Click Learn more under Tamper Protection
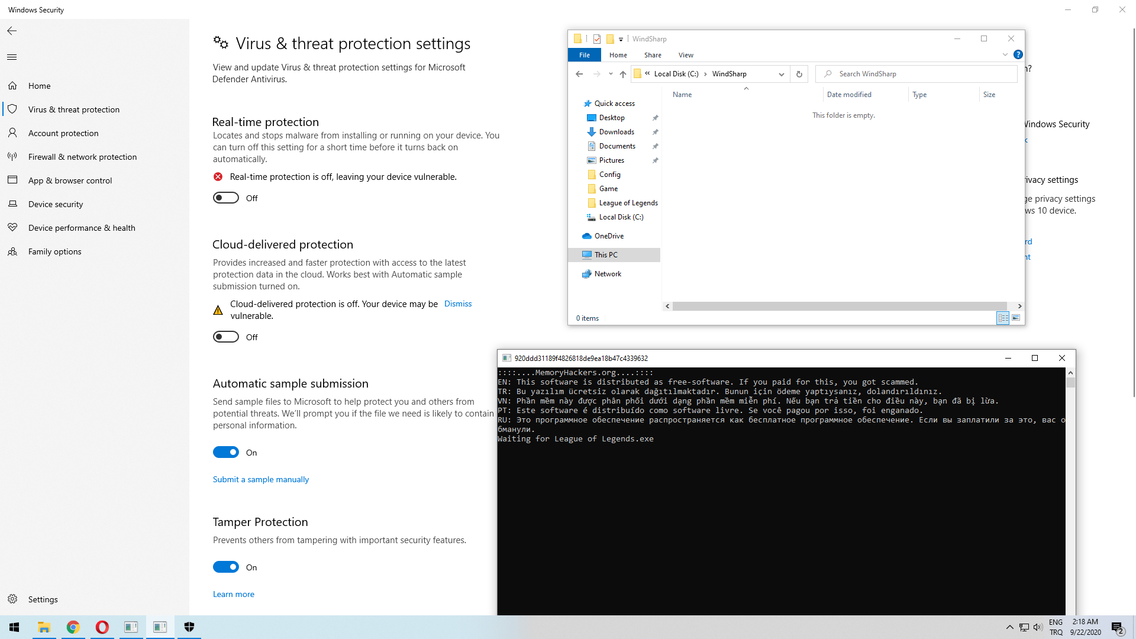Image resolution: width=1136 pixels, height=639 pixels. point(234,594)
